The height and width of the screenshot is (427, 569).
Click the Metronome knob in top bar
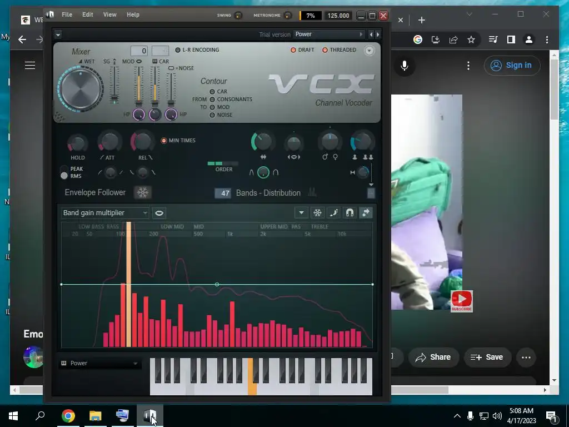[288, 15]
